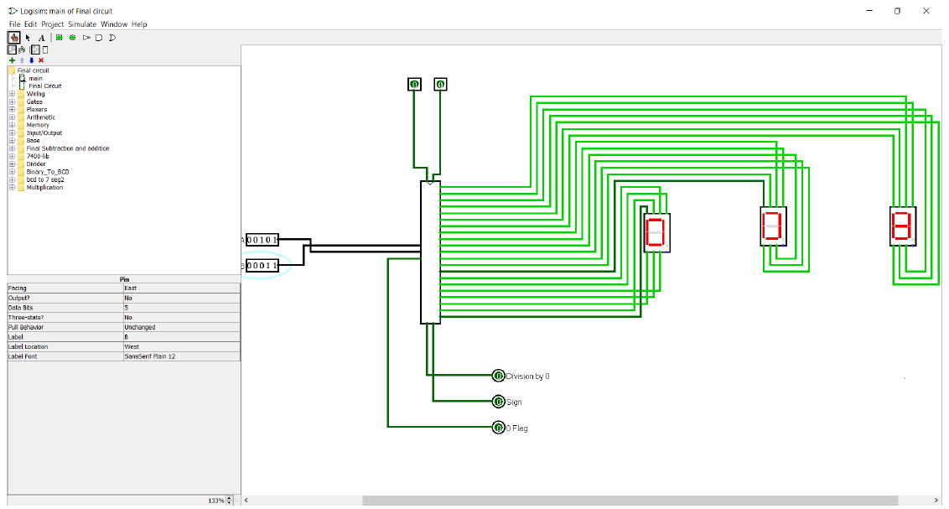The width and height of the screenshot is (949, 509).
Task: Expand the Arithmetic library folder
Action: (12, 117)
